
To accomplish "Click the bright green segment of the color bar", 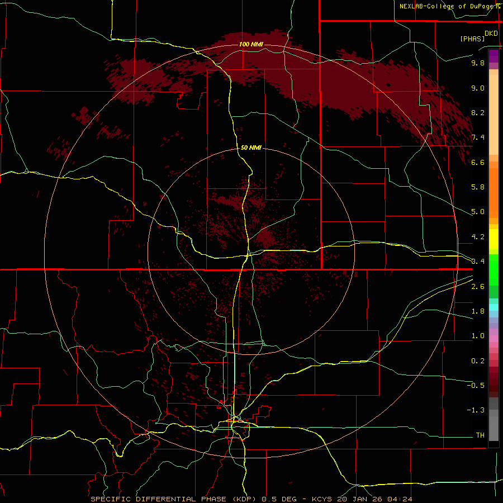I will click(493, 269).
